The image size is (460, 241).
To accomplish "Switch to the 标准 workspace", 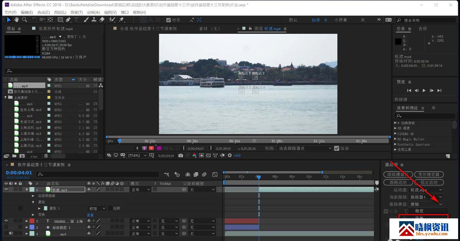I will pos(315,20).
